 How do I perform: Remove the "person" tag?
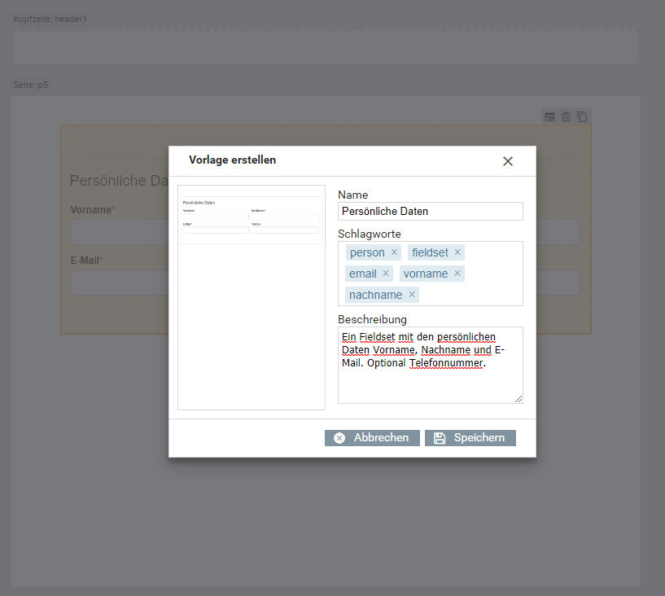(394, 252)
